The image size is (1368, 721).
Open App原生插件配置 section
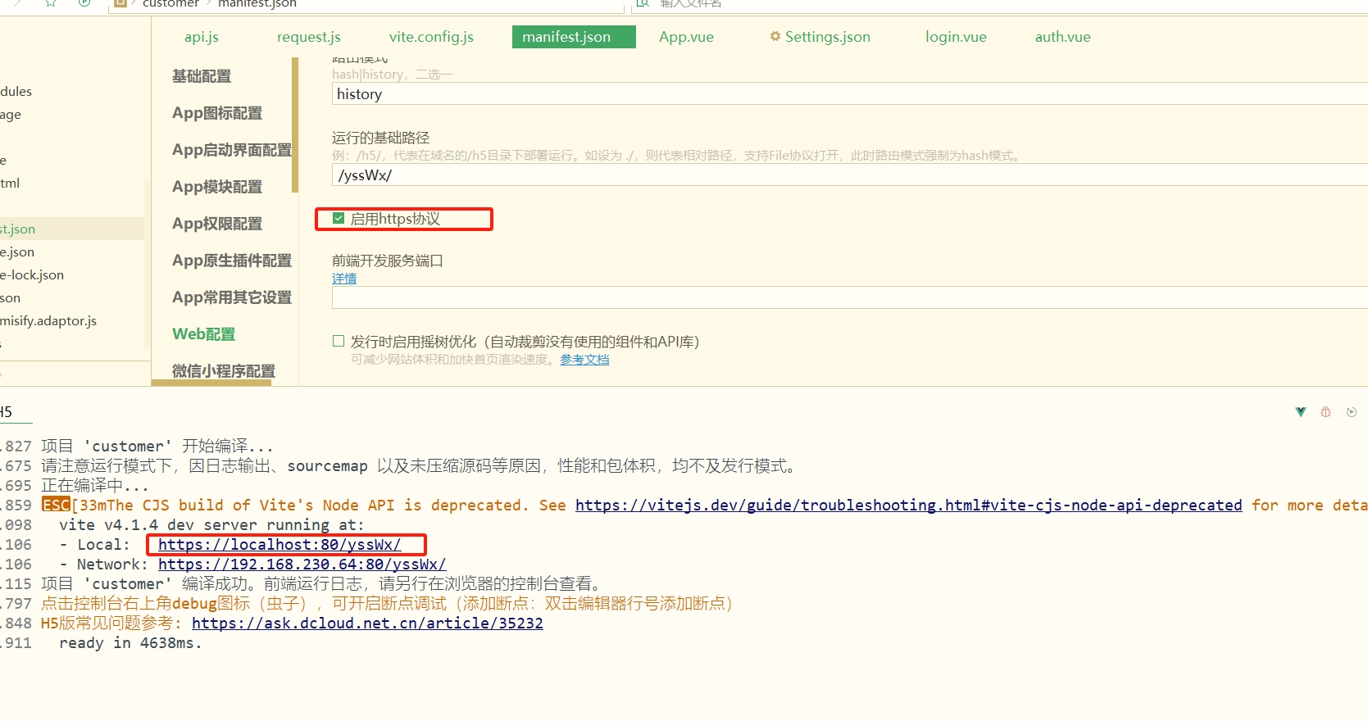(x=232, y=261)
